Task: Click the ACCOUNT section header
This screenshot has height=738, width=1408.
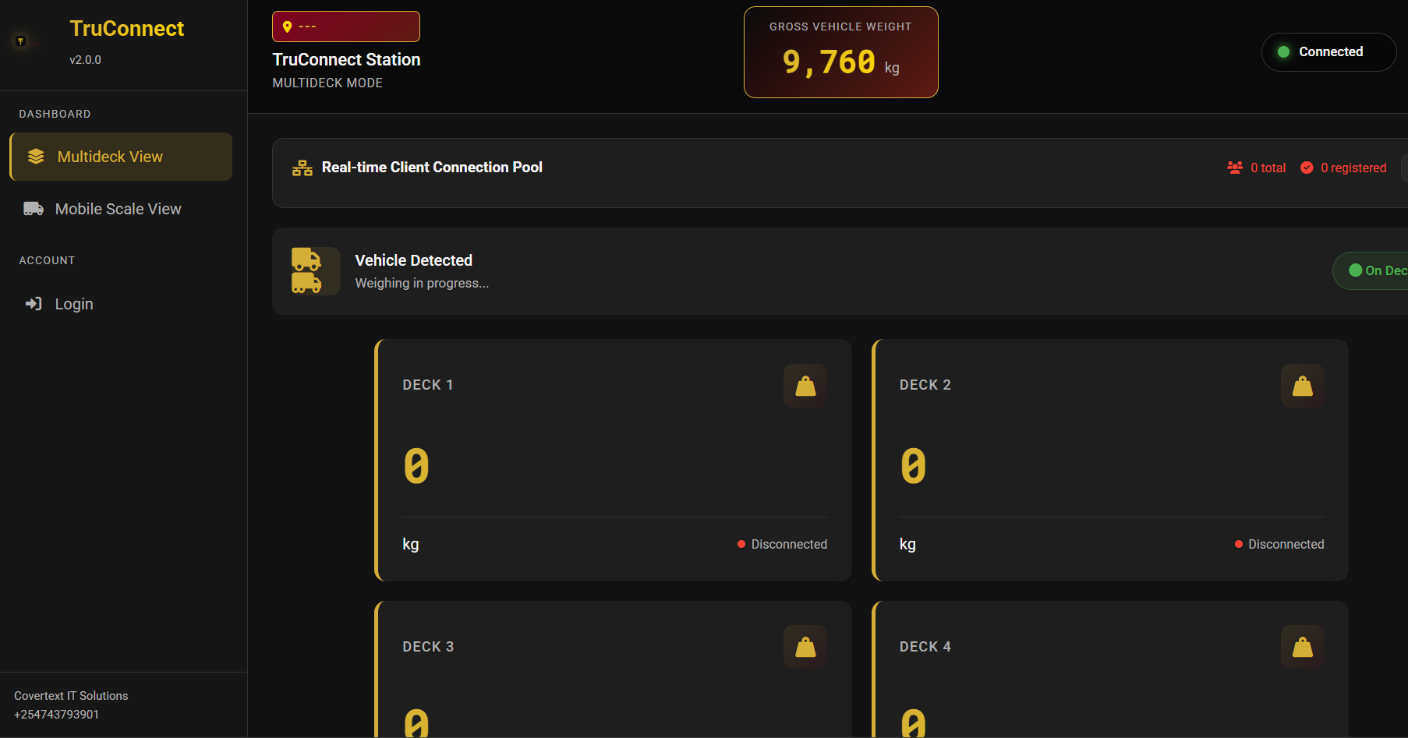Action: pos(47,260)
